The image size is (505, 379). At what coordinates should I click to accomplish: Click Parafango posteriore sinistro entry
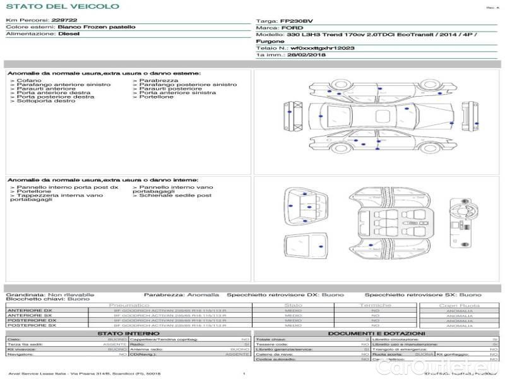pos(184,85)
